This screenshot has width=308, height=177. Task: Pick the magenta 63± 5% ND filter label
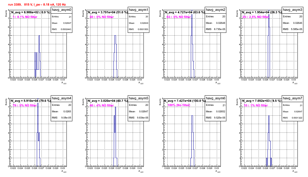(x=179, y=17)
